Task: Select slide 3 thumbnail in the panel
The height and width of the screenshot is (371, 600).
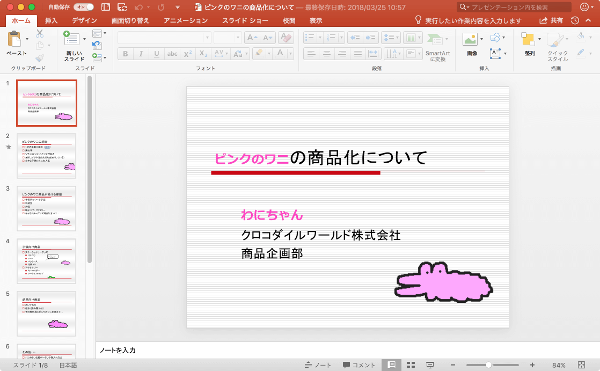Action: tap(46, 208)
